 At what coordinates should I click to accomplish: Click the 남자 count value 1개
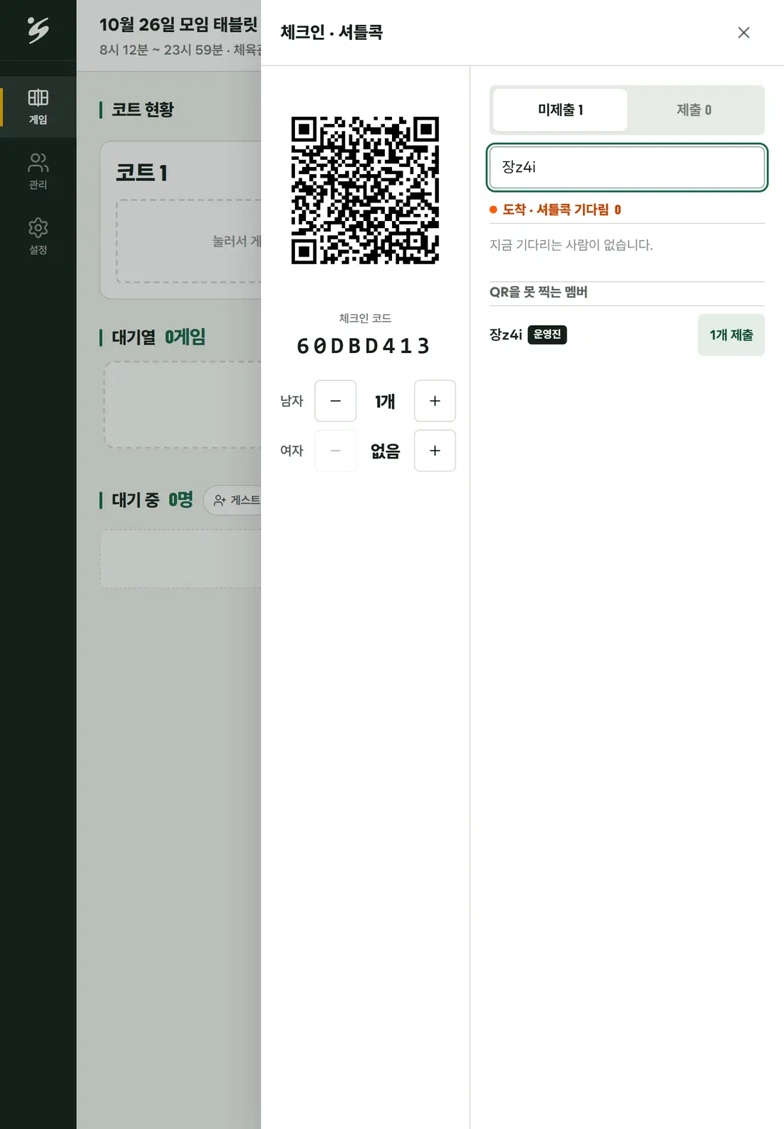pos(385,402)
